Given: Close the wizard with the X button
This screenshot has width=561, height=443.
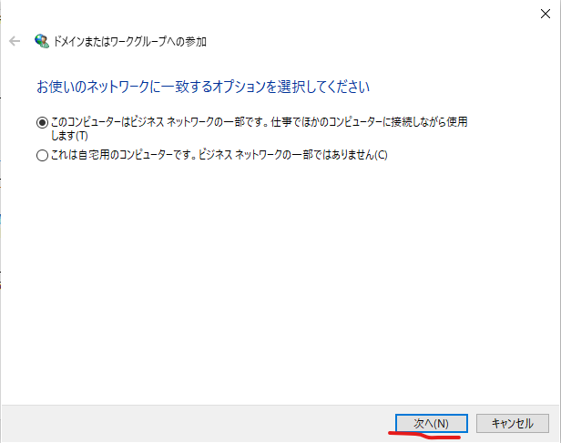Looking at the screenshot, I should click(544, 13).
